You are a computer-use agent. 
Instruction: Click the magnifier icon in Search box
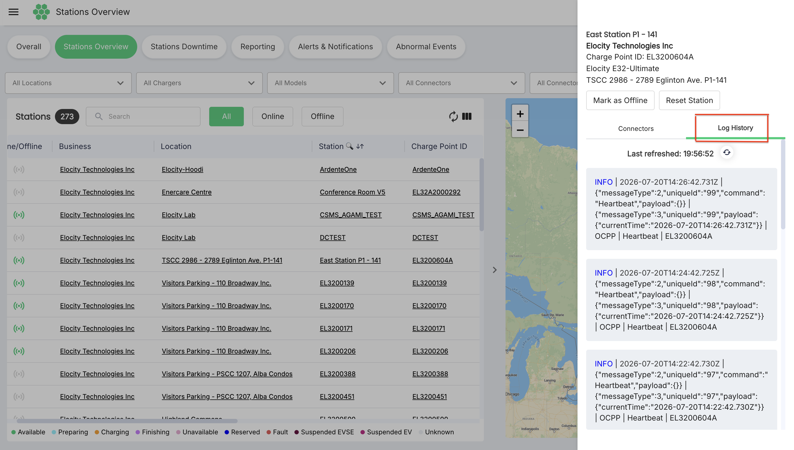coord(99,116)
